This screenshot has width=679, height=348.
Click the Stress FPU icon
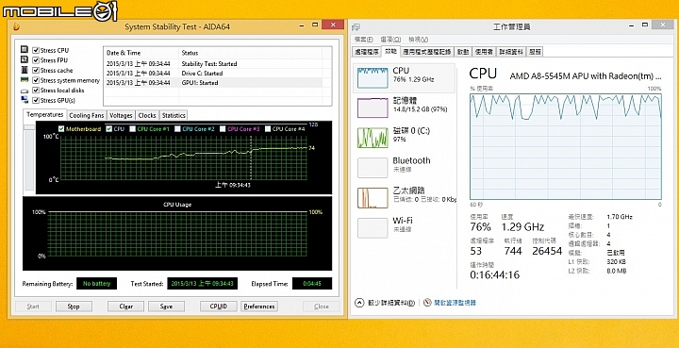(25, 59)
